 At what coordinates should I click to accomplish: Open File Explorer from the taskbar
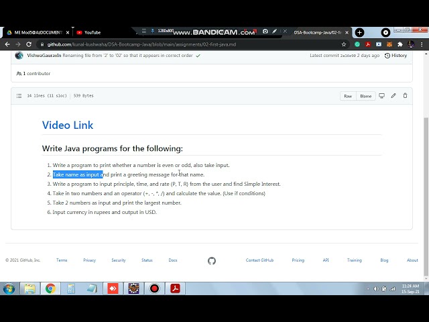coord(29,288)
